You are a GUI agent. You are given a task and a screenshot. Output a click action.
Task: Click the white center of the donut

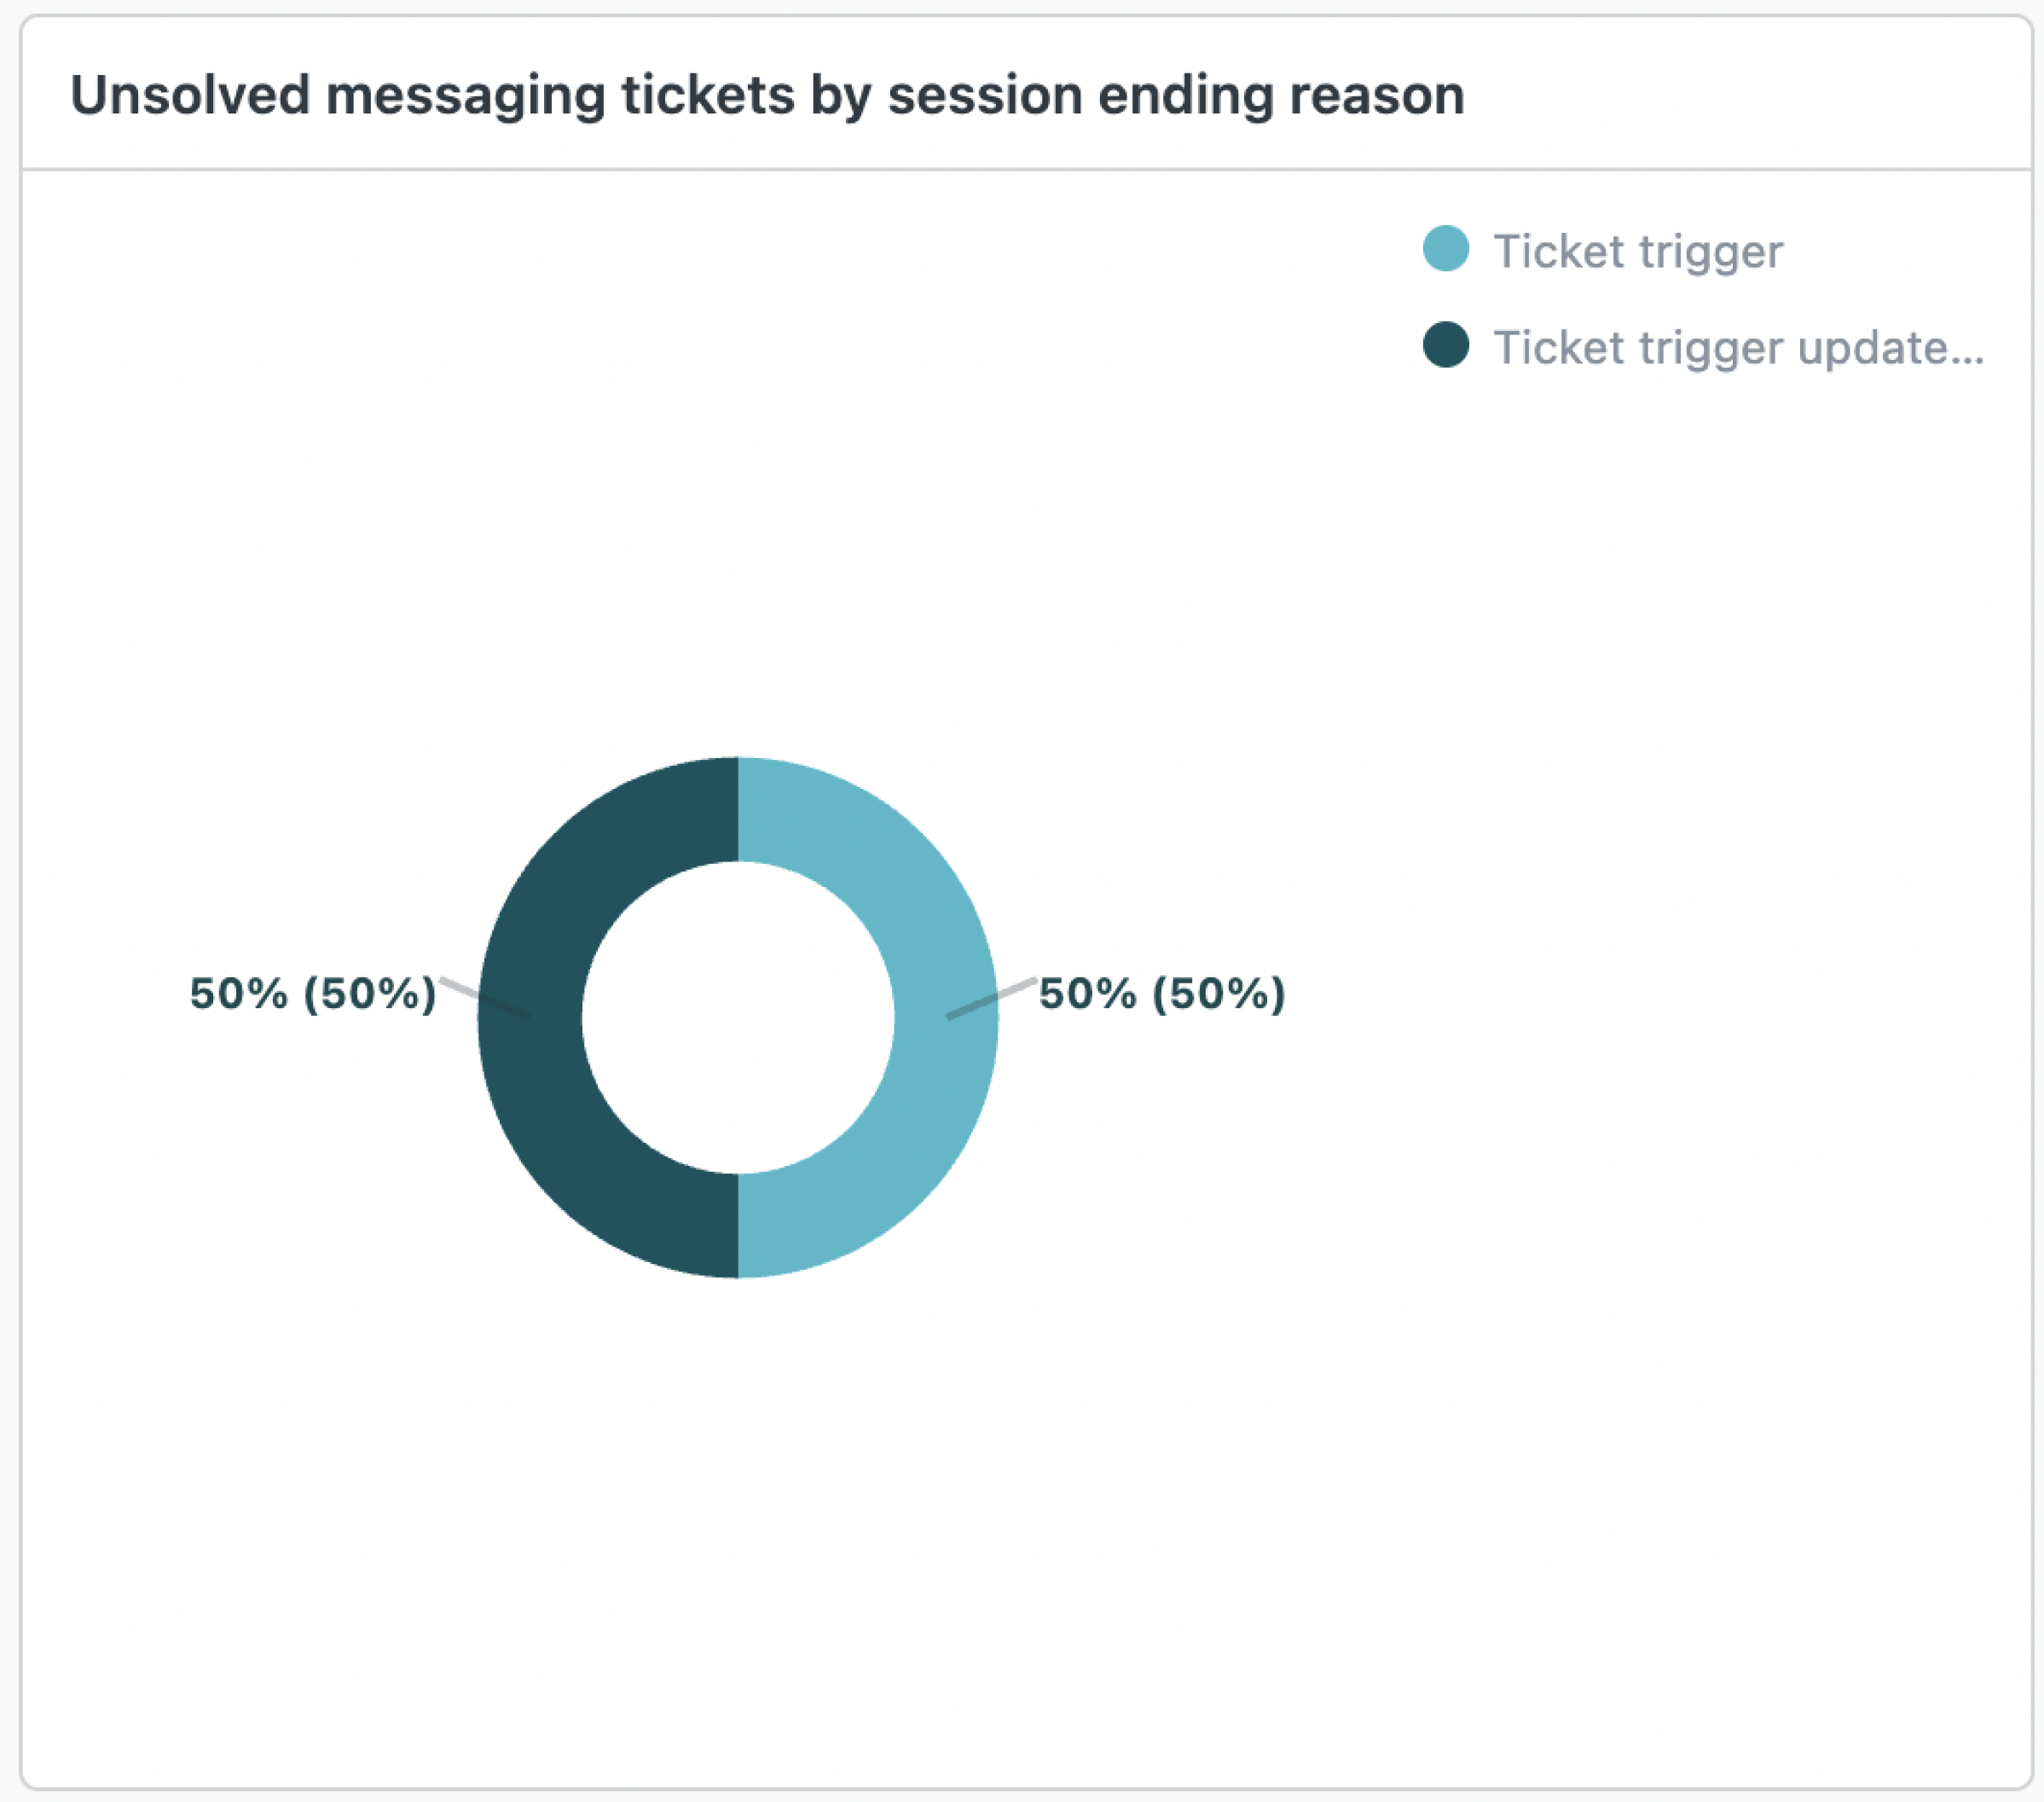[x=738, y=1017]
